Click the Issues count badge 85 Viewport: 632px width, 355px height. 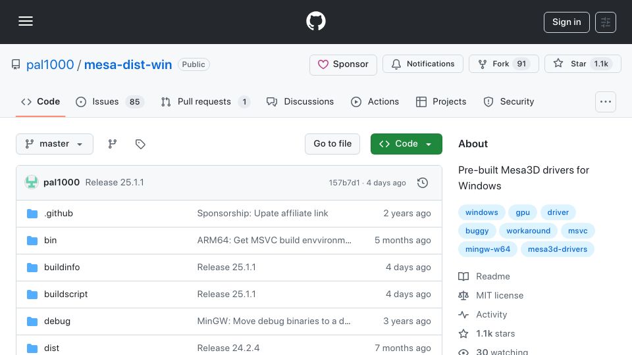pos(134,102)
